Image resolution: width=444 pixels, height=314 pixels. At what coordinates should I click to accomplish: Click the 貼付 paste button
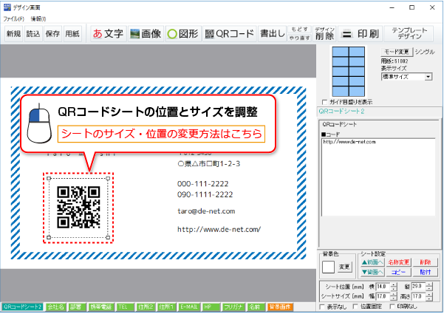(x=425, y=272)
